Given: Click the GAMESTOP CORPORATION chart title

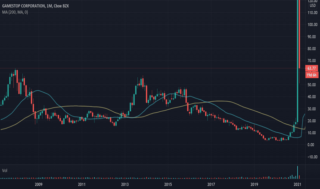Looking at the screenshot, I should coord(35,6).
